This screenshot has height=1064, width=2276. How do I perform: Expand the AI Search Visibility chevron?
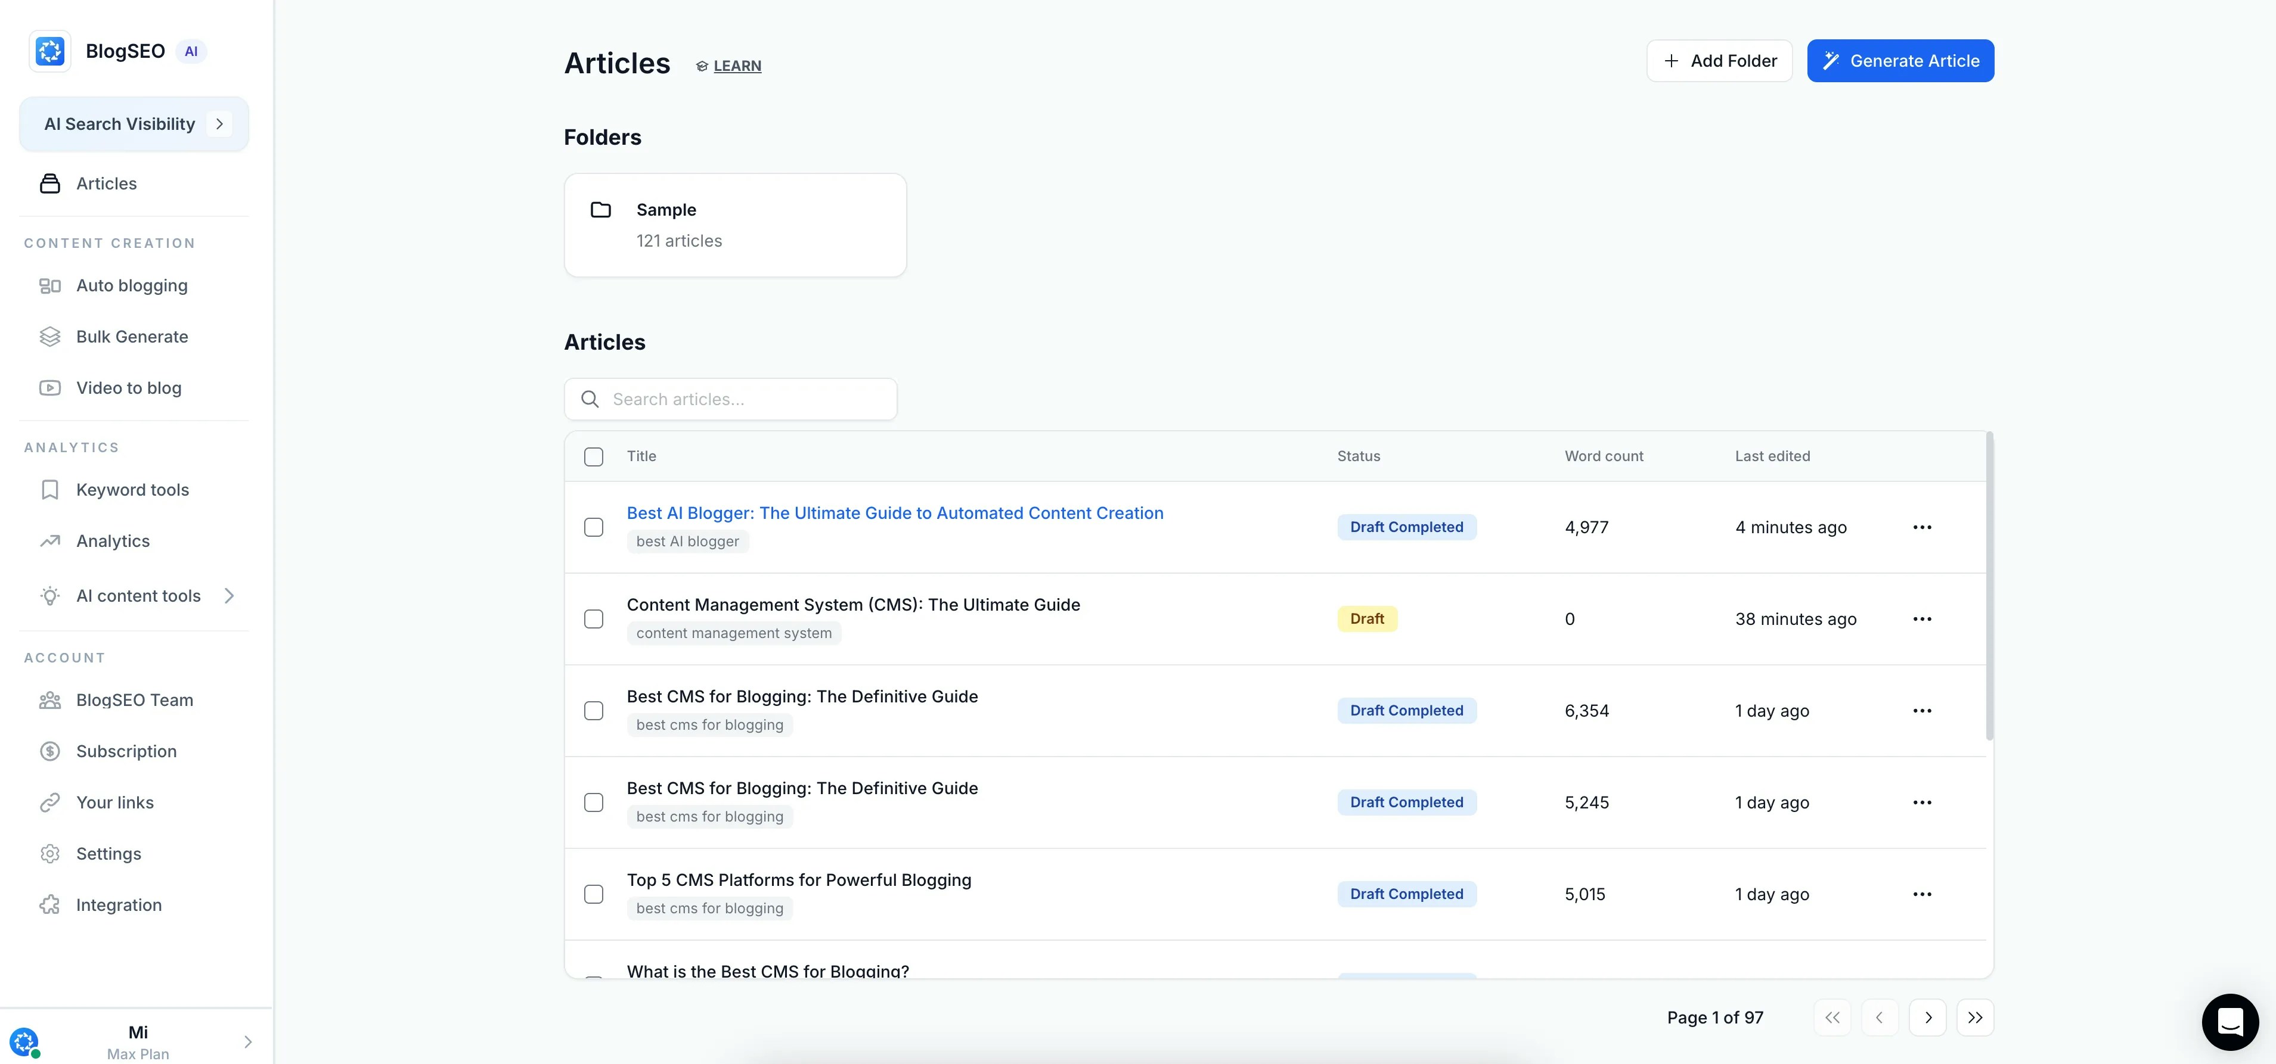pyautogui.click(x=219, y=124)
